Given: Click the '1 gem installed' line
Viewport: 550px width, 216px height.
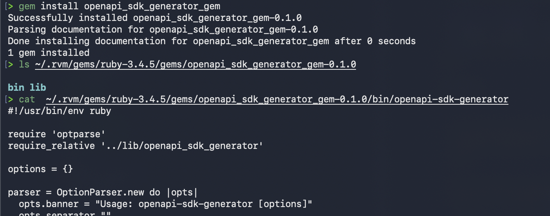Looking at the screenshot, I should (49, 53).
